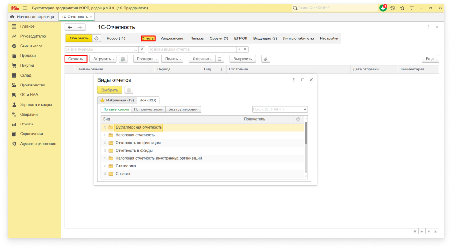Viewport: 452px width, 249px height.
Task: Open update settings gear next to Обновить
Action: pyautogui.click(x=97, y=38)
